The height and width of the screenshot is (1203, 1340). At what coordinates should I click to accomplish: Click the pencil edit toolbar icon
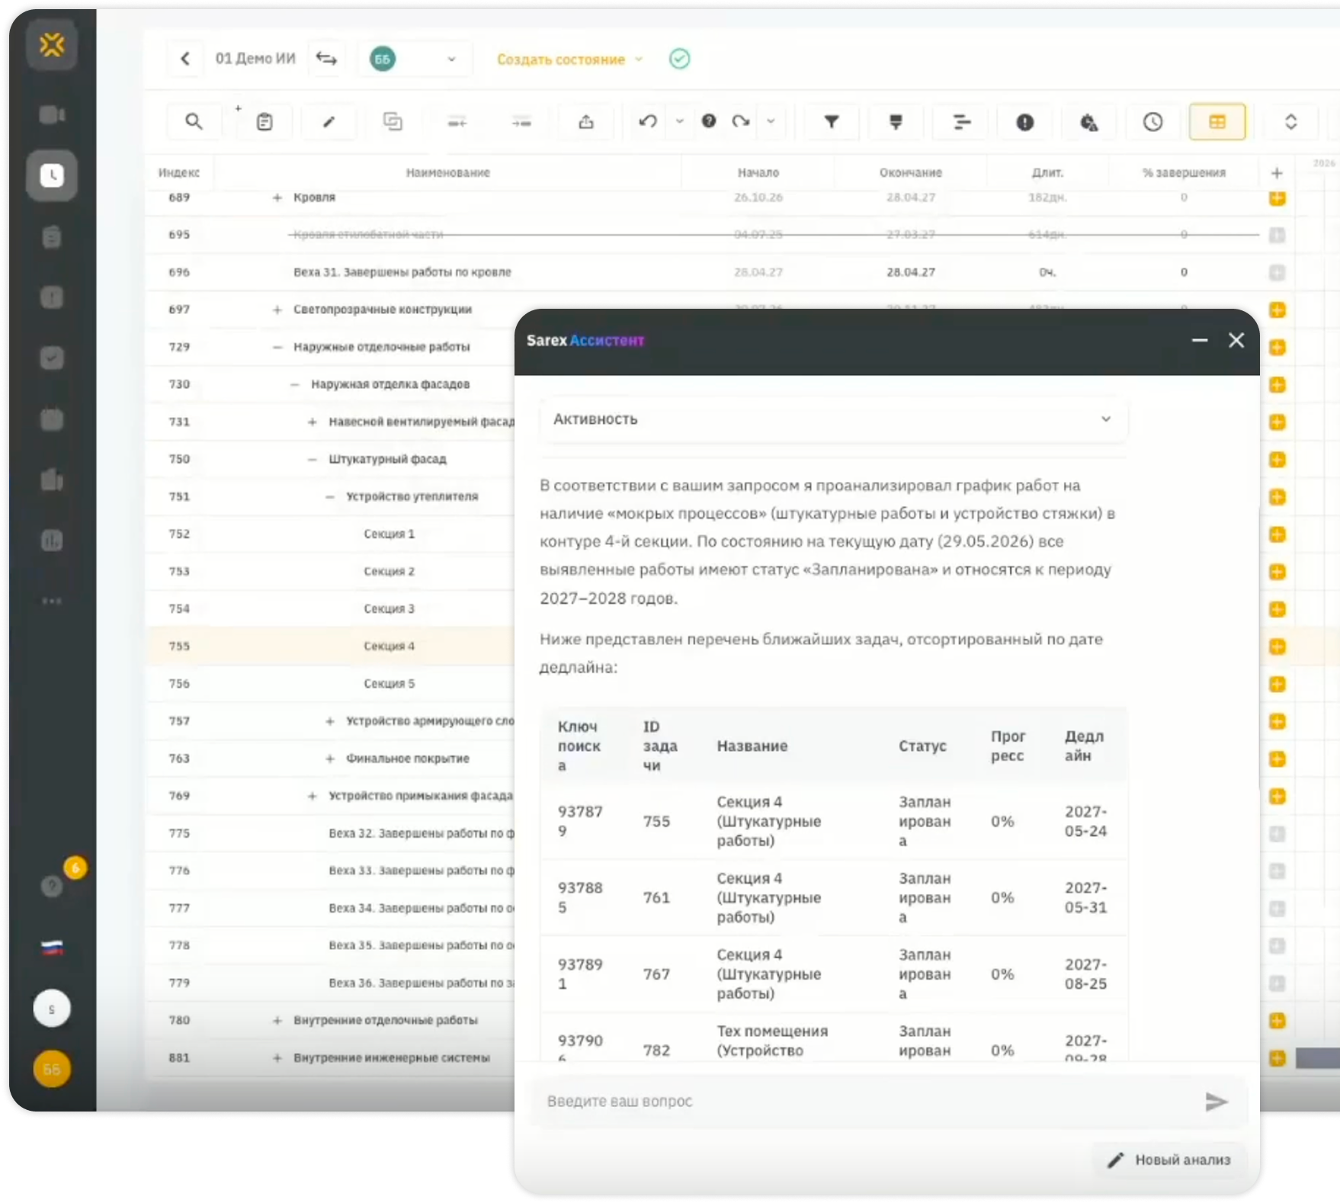329,122
